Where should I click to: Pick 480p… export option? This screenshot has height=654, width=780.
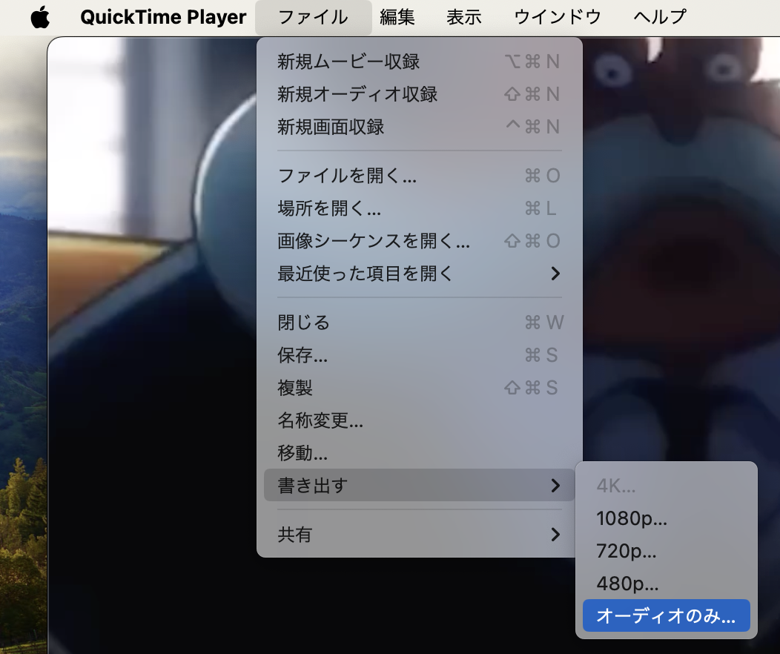pos(666,584)
